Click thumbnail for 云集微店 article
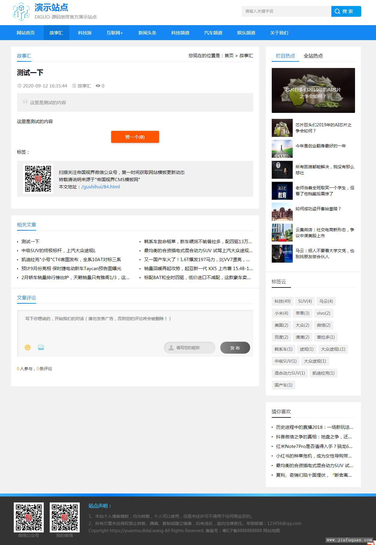The width and height of the screenshot is (376, 545). pos(282,233)
